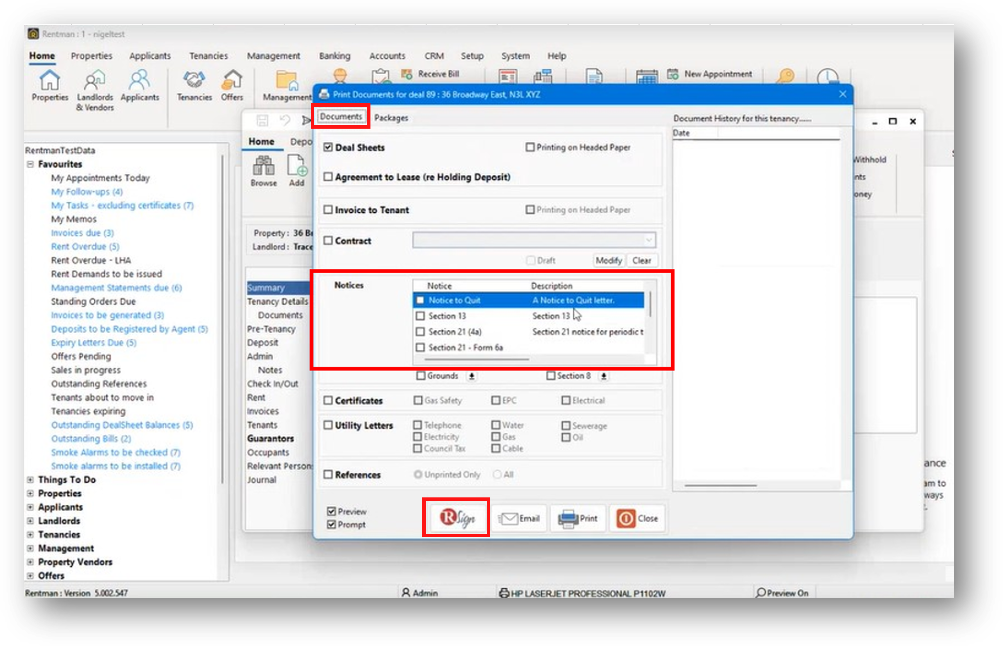Open the Contract dropdown list
The height and width of the screenshot is (647, 1003).
tap(649, 240)
